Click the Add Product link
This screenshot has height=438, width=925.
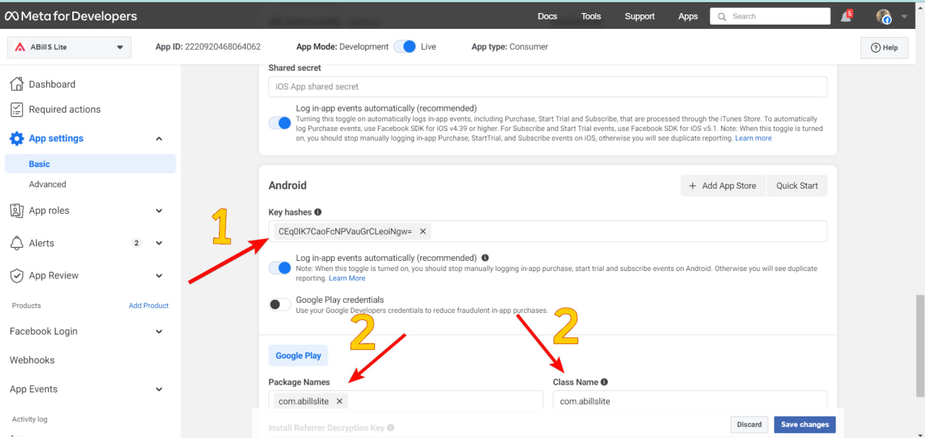click(x=148, y=306)
